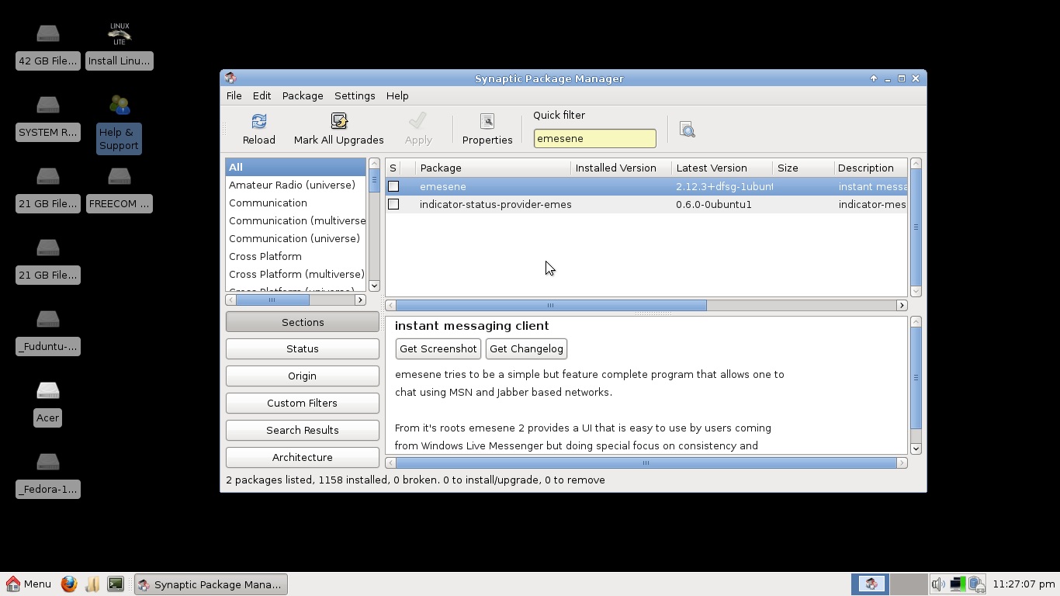The image size is (1060, 596).
Task: Click the rightmost system tray icon
Action: point(976,584)
